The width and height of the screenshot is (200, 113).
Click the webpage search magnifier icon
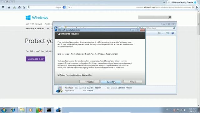click(x=170, y=17)
